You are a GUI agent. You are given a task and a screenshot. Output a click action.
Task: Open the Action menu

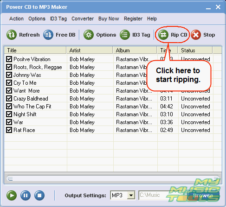coord(16,19)
